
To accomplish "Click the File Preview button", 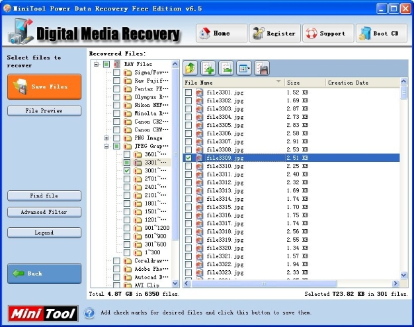I will [44, 111].
